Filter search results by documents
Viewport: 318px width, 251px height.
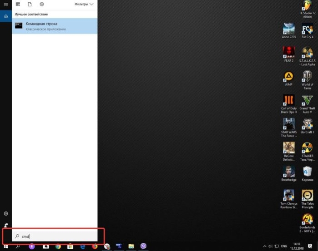[30, 4]
